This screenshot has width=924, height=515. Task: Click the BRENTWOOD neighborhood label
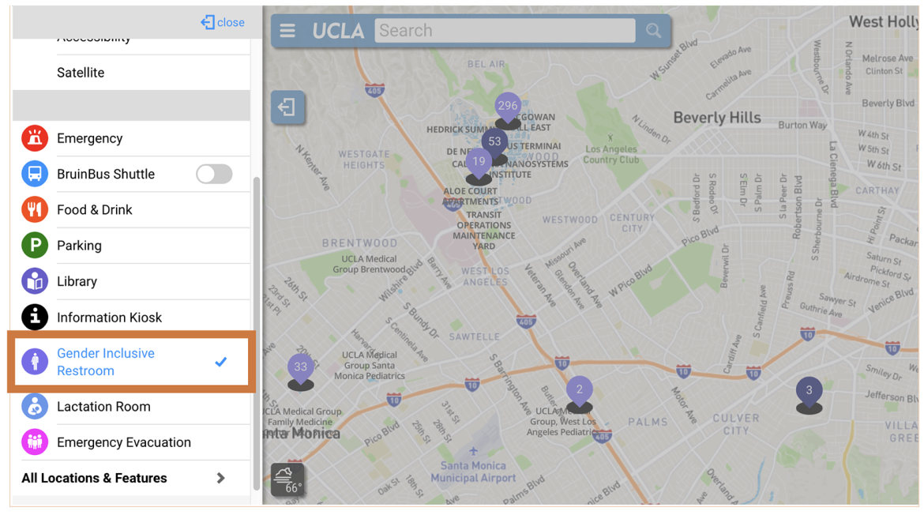click(x=359, y=242)
